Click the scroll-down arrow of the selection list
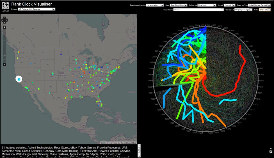 (139, 156)
